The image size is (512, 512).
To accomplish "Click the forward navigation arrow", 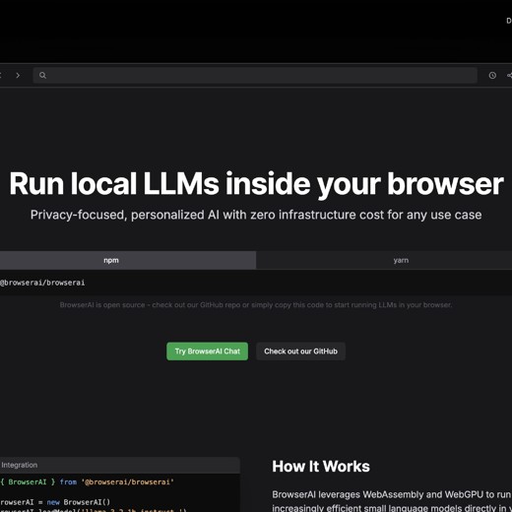I will point(18,76).
